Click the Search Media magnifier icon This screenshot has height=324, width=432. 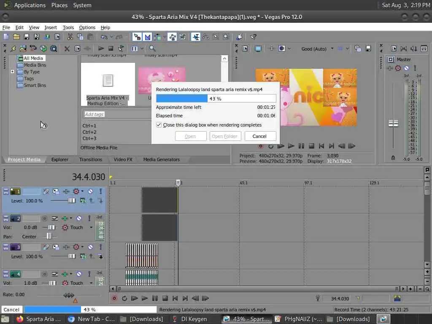[x=152, y=49]
